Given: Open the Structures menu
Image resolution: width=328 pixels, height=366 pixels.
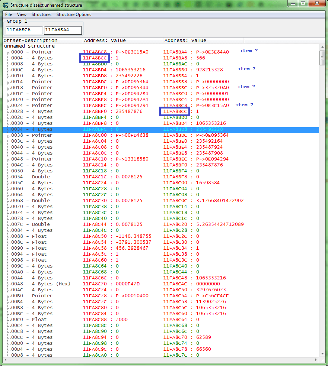Looking at the screenshot, I should [x=41, y=14].
